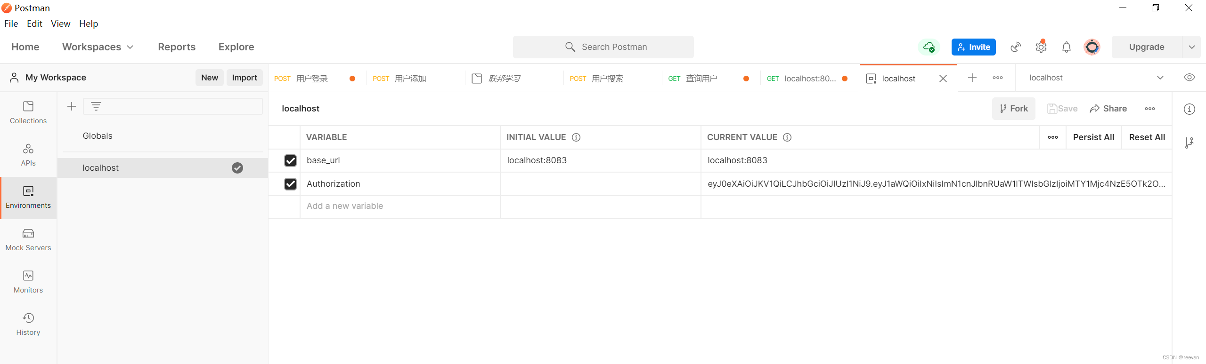This screenshot has height=364, width=1206.
Task: Expand the Workspaces dropdown
Action: 98,47
